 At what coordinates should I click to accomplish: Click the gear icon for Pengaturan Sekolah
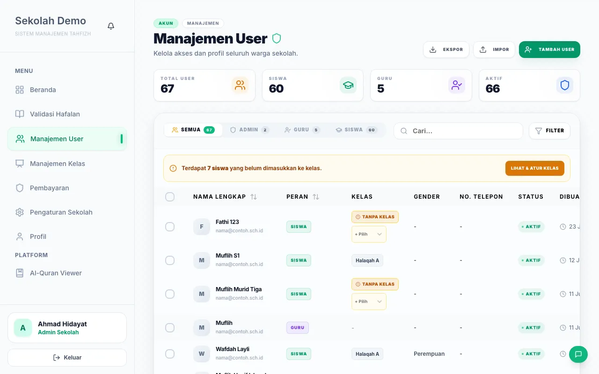(x=20, y=212)
